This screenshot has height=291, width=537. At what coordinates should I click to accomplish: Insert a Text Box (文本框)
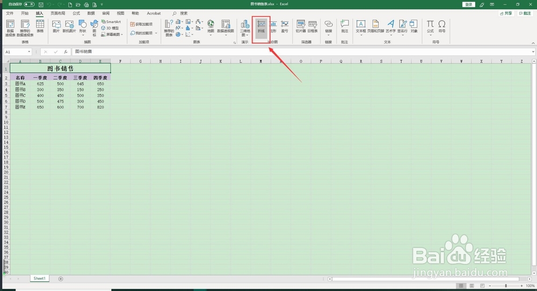click(x=361, y=27)
